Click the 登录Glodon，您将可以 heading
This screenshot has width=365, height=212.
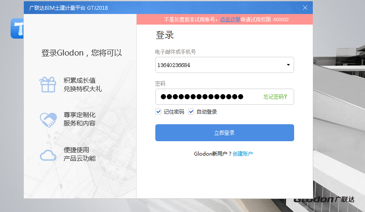click(81, 53)
